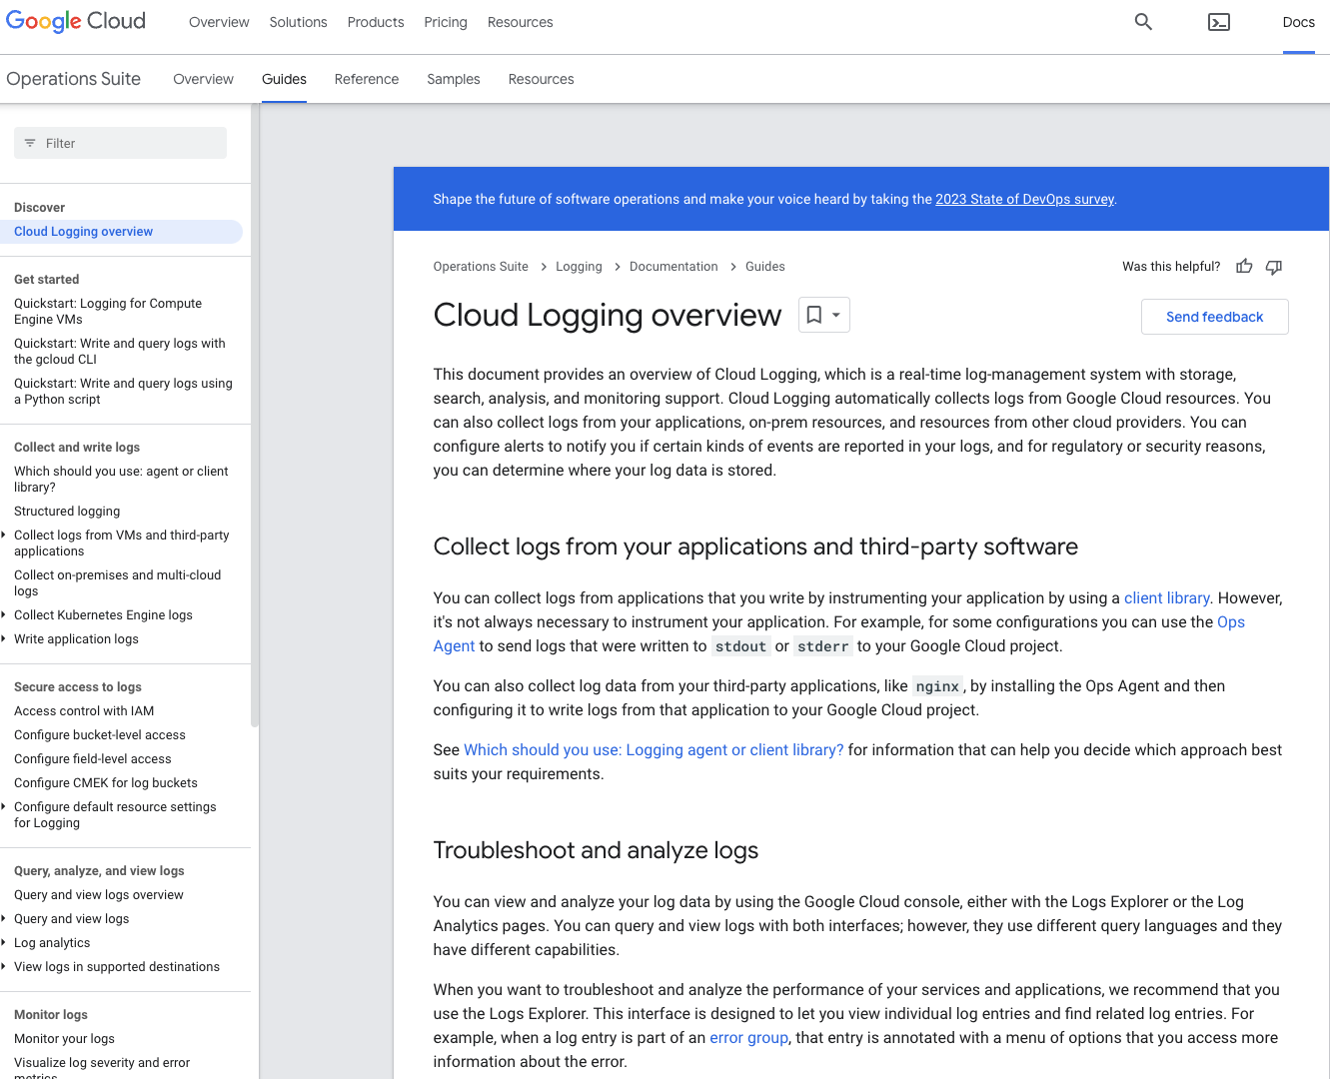Image resolution: width=1330 pixels, height=1079 pixels.
Task: Switch to the Guides tab
Action: (x=284, y=79)
